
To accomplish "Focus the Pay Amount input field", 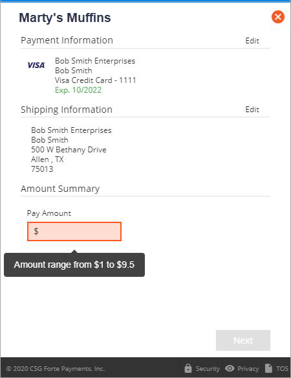I will coord(74,231).
